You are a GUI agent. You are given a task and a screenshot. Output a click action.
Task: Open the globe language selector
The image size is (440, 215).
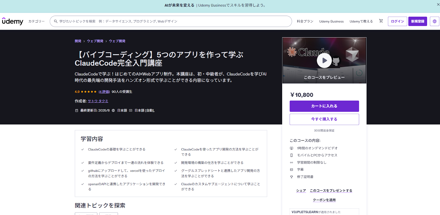click(x=435, y=21)
